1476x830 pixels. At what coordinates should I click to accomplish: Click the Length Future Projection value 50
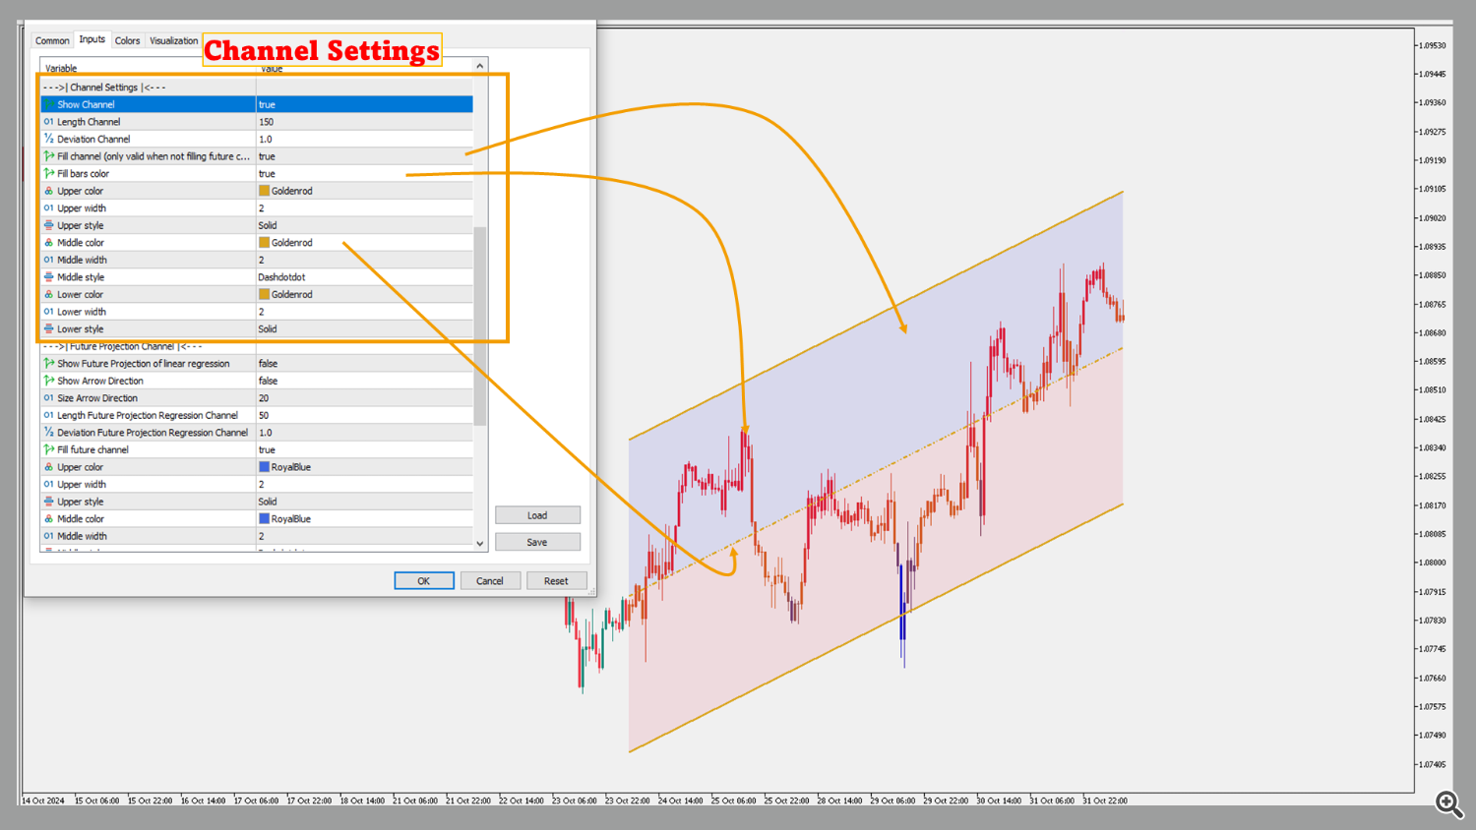point(264,416)
